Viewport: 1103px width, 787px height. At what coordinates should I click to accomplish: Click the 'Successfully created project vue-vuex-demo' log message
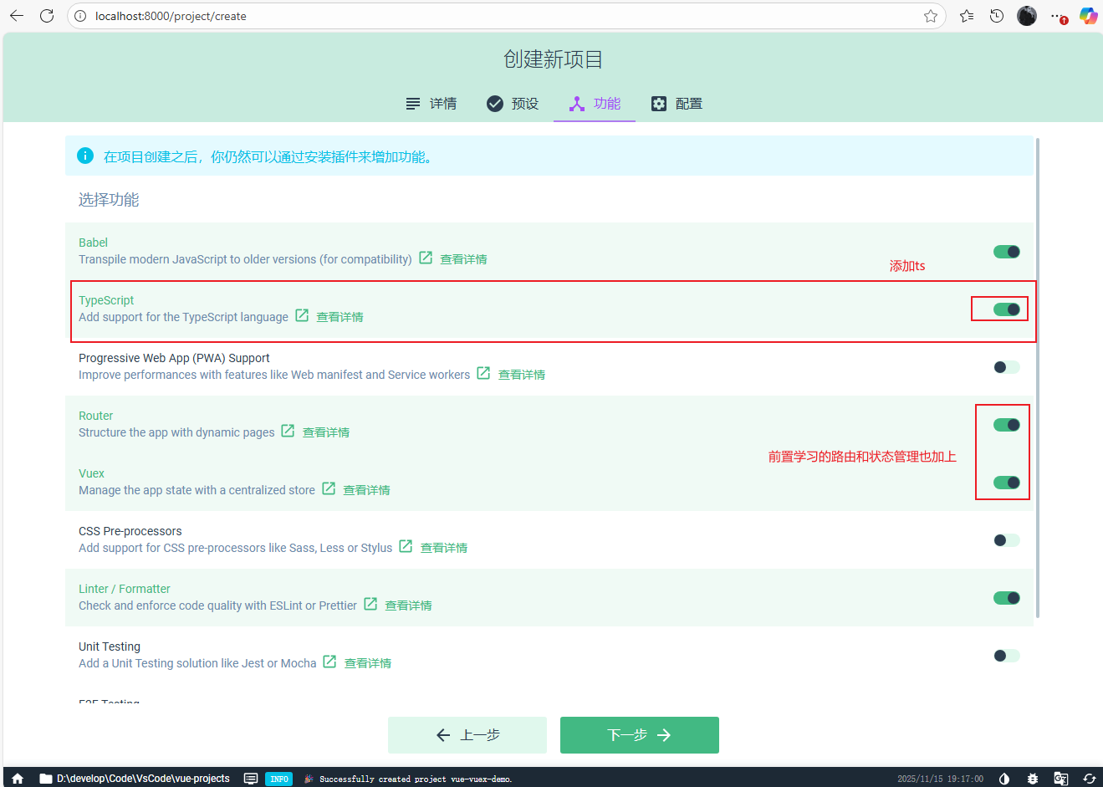point(416,779)
